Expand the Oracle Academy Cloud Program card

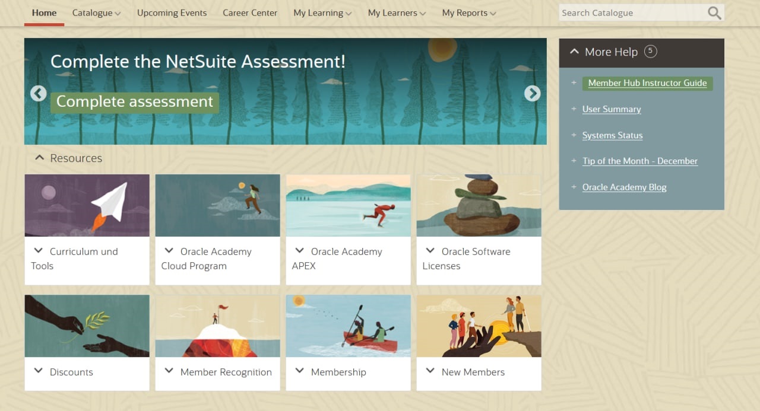click(x=169, y=251)
